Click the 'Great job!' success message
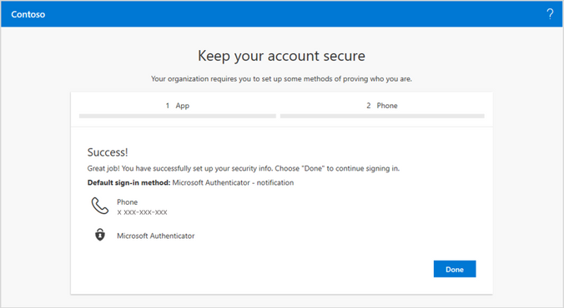The width and height of the screenshot is (564, 308). pos(244,168)
